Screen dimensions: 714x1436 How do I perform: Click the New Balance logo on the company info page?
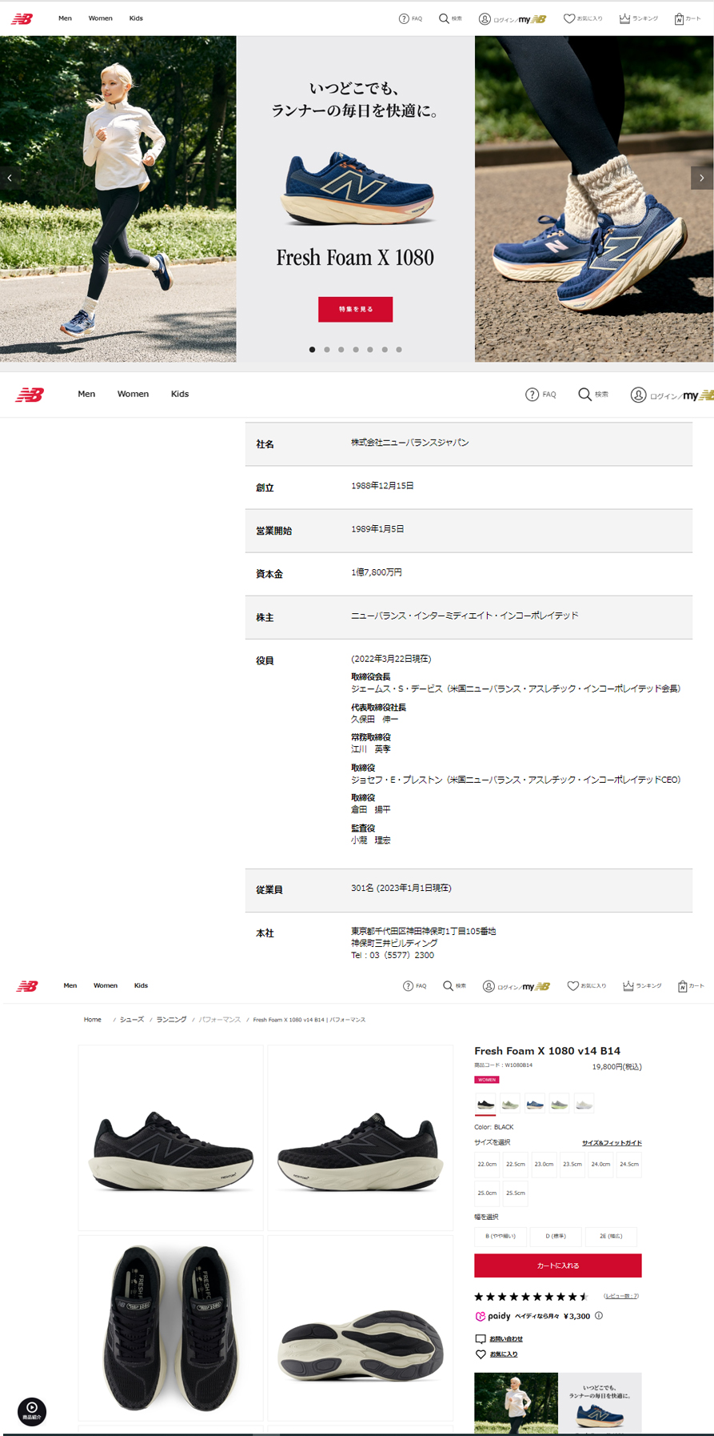tap(30, 395)
